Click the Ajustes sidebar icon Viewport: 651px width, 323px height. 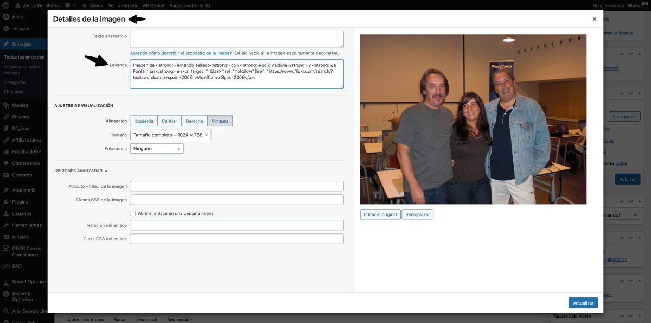point(6,237)
